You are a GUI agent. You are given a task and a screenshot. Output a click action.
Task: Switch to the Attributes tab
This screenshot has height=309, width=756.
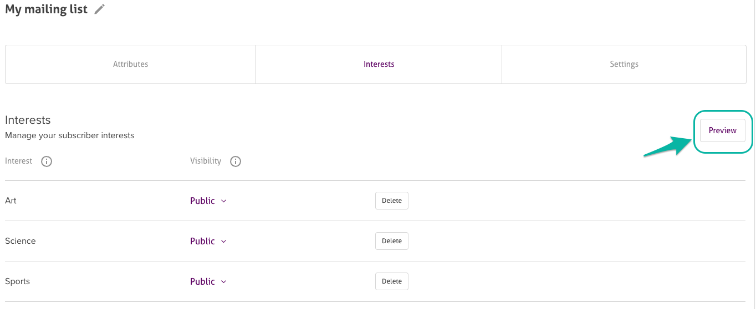[x=130, y=64]
